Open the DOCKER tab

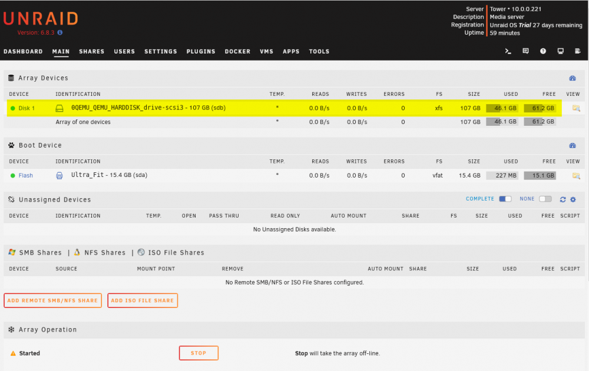click(x=237, y=51)
